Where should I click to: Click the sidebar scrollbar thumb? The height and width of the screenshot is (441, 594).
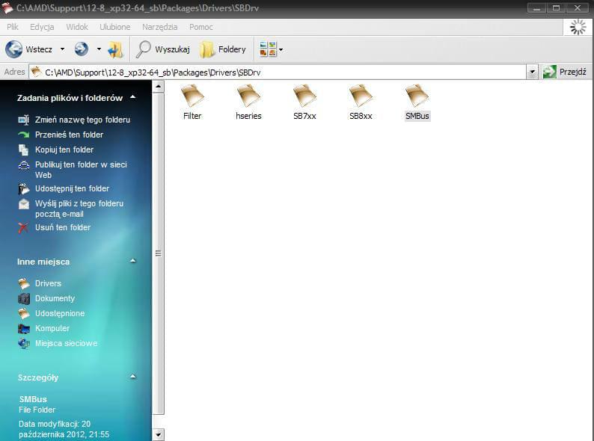click(x=158, y=253)
